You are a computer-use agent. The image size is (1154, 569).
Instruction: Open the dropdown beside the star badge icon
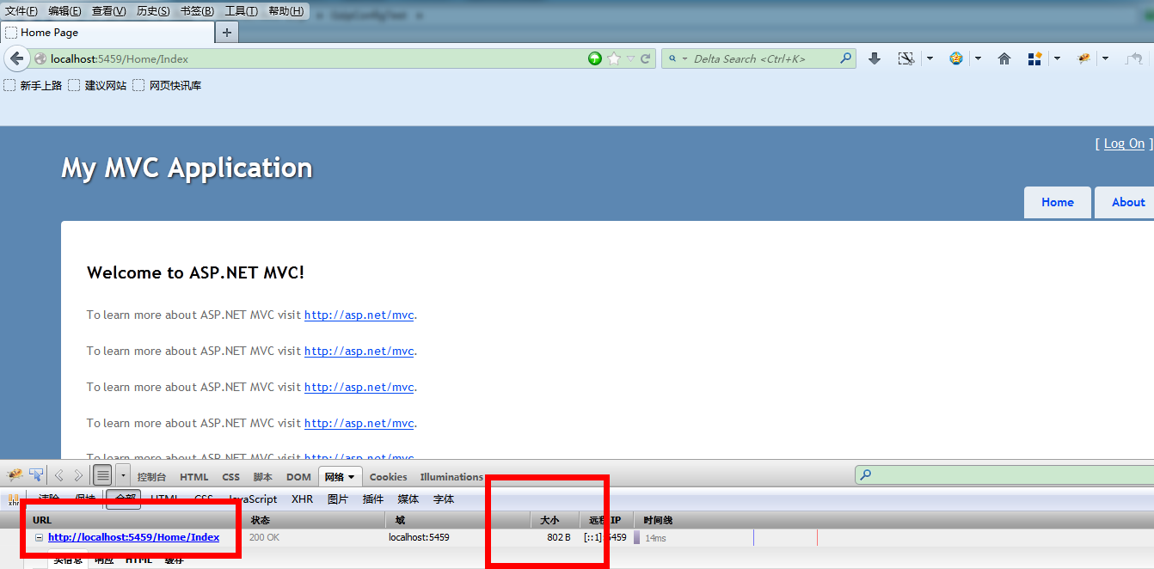click(978, 58)
